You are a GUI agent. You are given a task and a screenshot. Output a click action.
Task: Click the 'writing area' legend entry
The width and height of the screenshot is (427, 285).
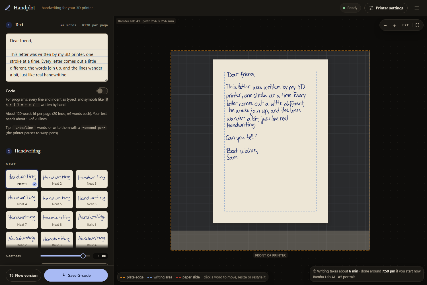[x=160, y=277]
